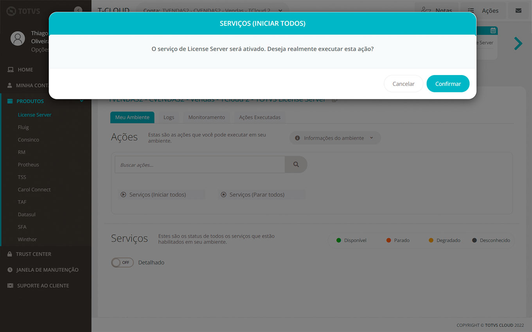Click the calendar icon on server card
Viewport: 532px width, 332px height.
493,30
